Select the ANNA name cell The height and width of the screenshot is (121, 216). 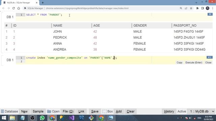[x=57, y=43]
